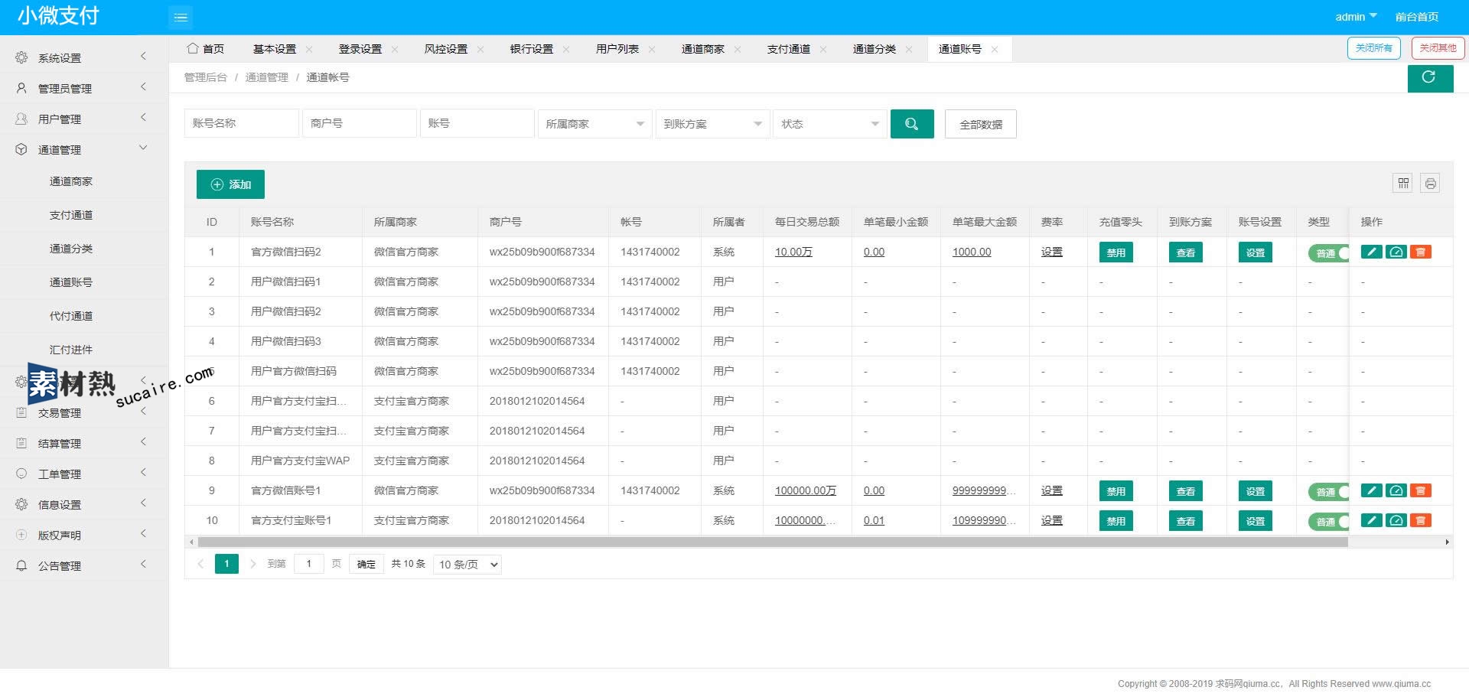The height and width of the screenshot is (700, 1469).
Task: Click the green 添加 button
Action: (230, 184)
